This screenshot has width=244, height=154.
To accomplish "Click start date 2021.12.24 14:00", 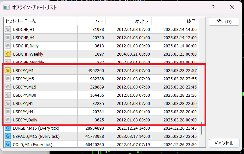I will tap(134, 128).
